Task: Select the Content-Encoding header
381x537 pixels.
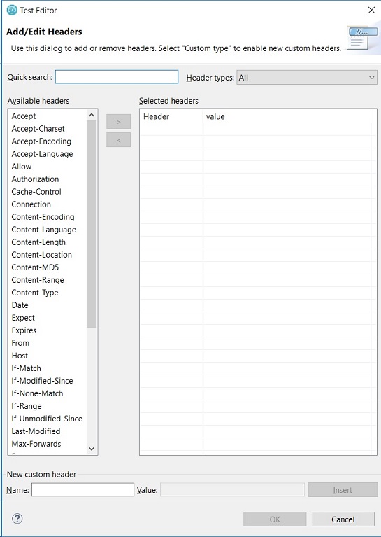Action: tap(43, 217)
